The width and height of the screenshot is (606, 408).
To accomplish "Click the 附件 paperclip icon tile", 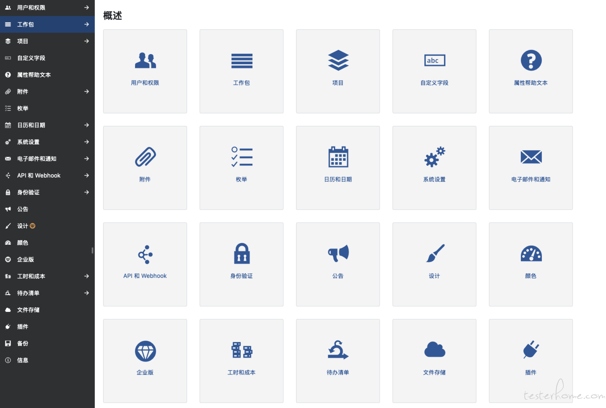I will (145, 168).
